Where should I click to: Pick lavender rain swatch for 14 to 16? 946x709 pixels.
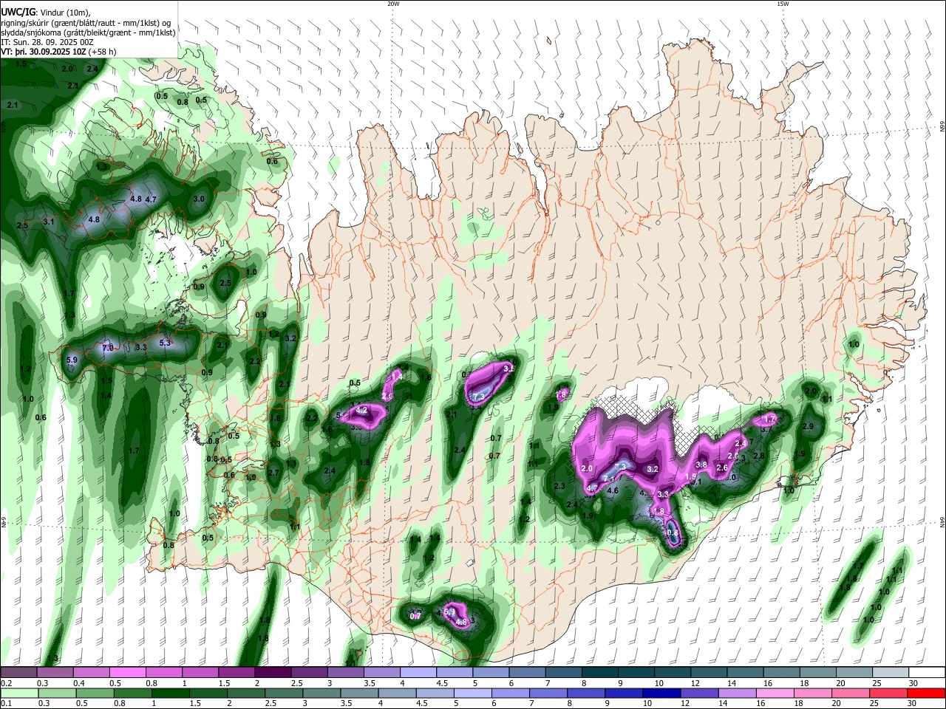click(738, 693)
